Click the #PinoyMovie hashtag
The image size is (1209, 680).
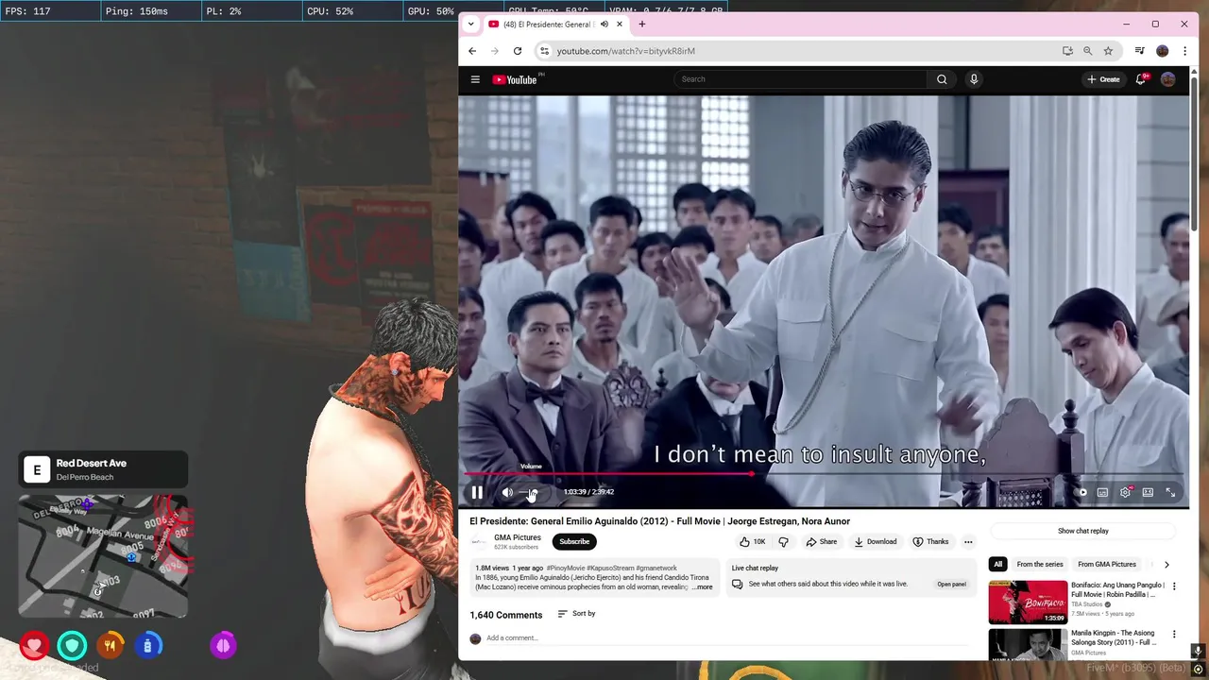click(566, 569)
